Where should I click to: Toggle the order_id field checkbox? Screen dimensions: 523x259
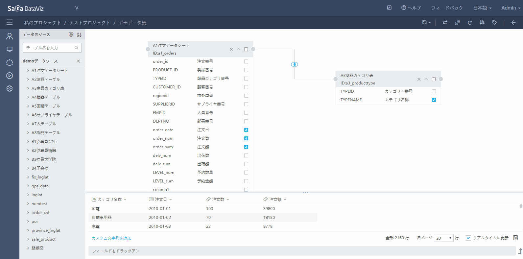point(246,61)
